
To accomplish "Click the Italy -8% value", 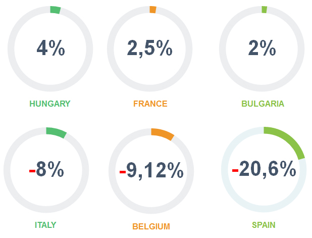I will point(46,169).
